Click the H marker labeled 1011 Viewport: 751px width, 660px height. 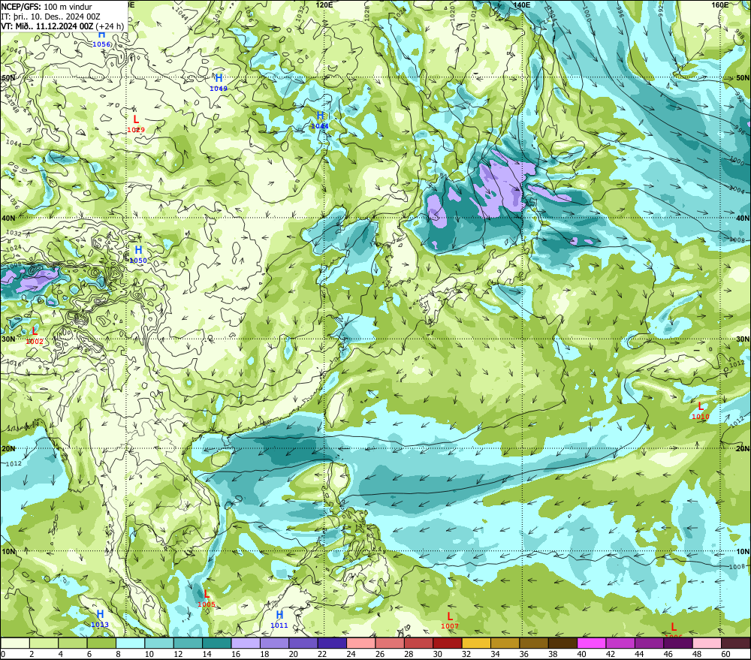click(x=279, y=619)
